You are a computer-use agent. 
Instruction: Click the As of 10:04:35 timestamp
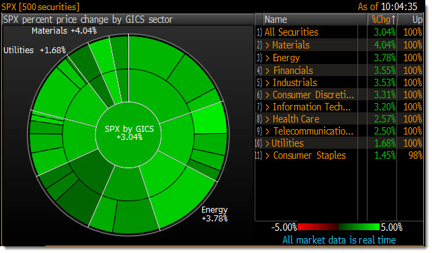[x=388, y=7]
